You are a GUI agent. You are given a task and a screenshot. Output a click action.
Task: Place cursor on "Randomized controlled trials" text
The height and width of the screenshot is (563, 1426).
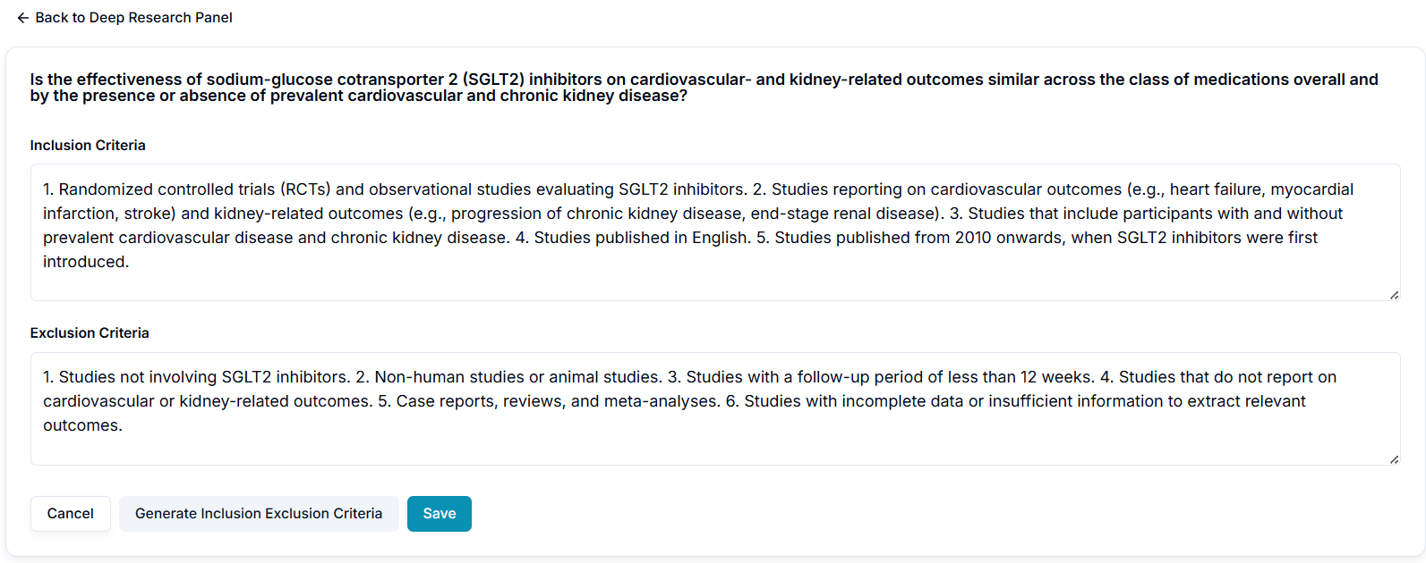tap(168, 189)
